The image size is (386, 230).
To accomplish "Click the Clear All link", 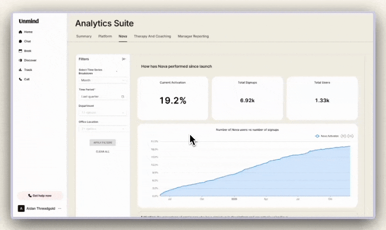I will pos(102,151).
